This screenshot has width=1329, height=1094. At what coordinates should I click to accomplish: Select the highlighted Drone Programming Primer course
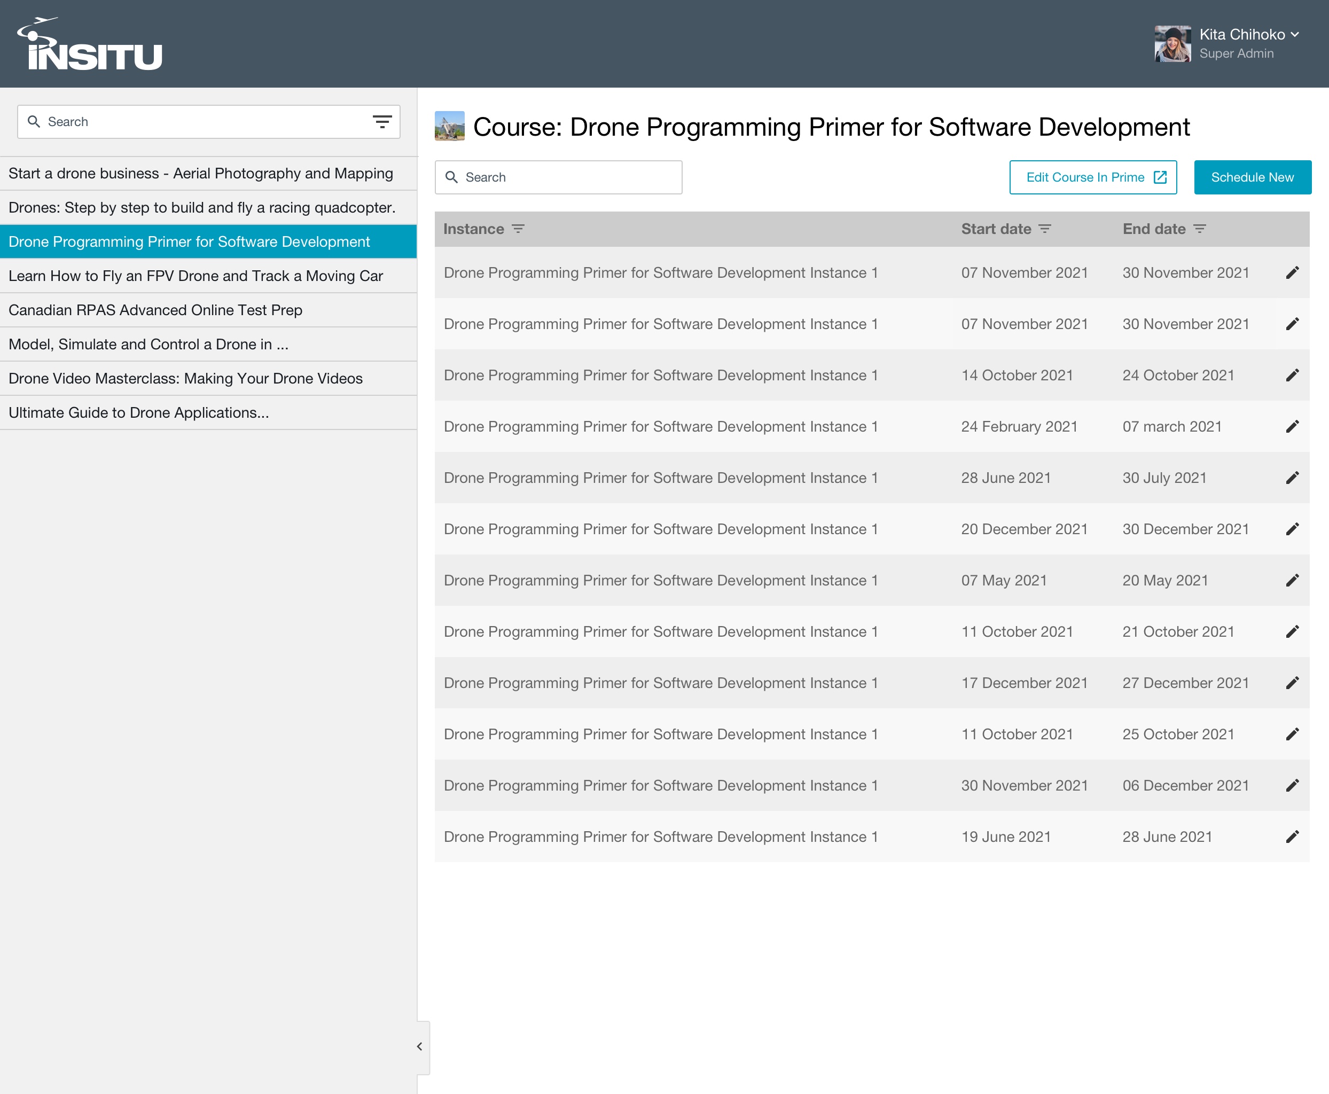pyautogui.click(x=208, y=242)
